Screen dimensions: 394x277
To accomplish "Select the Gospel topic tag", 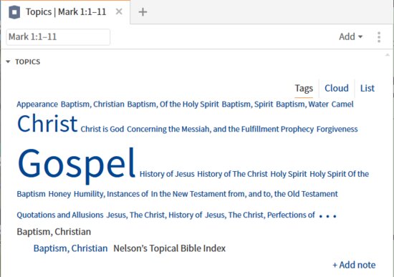I will click(77, 164).
